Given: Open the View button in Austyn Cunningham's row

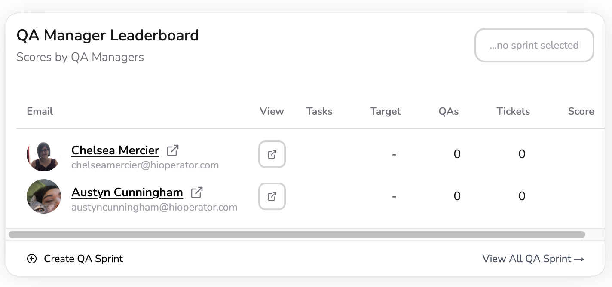Looking at the screenshot, I should click(x=272, y=196).
